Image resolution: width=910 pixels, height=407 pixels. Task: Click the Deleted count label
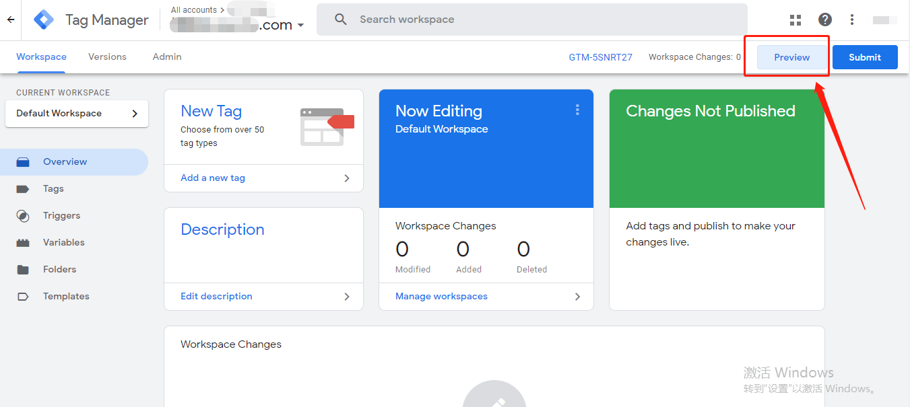point(531,270)
